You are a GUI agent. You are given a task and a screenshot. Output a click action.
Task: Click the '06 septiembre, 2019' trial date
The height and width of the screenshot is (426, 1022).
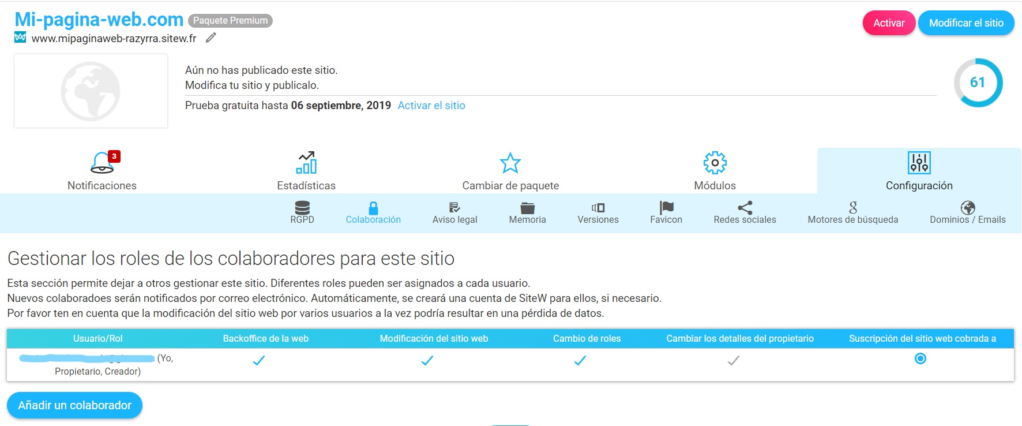pos(341,105)
